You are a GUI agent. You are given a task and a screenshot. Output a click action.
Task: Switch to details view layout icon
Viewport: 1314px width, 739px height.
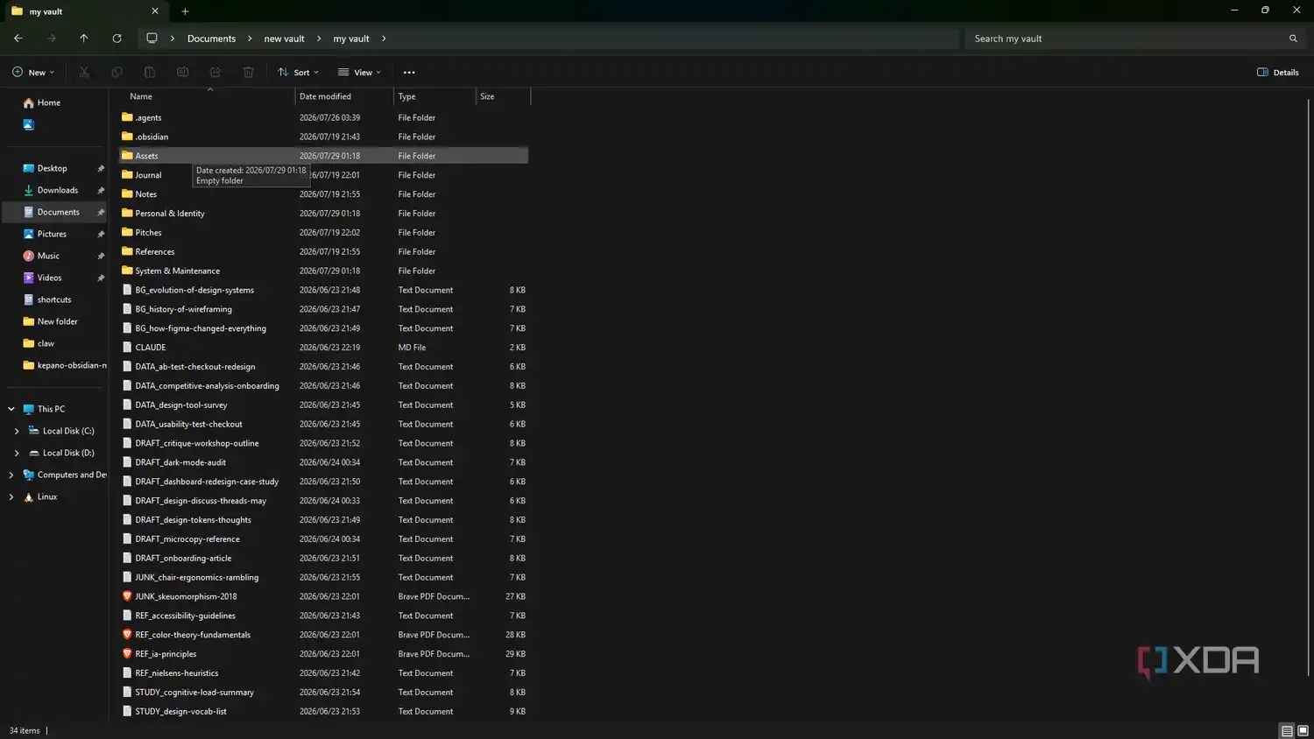[x=1287, y=731]
